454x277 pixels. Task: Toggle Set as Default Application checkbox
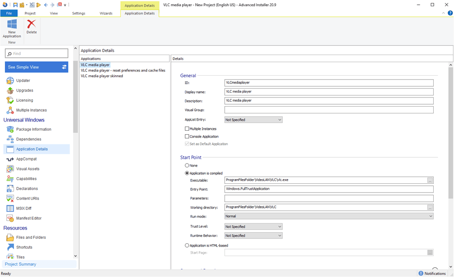point(187,144)
